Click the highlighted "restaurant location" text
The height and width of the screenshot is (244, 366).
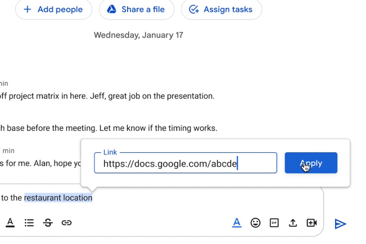coord(58,198)
